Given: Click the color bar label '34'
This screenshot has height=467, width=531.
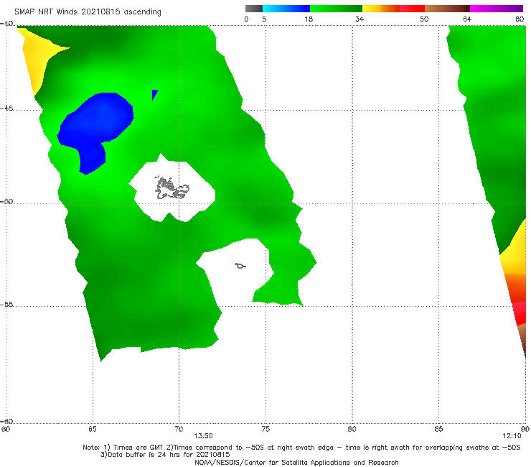Looking at the screenshot, I should tap(360, 19).
